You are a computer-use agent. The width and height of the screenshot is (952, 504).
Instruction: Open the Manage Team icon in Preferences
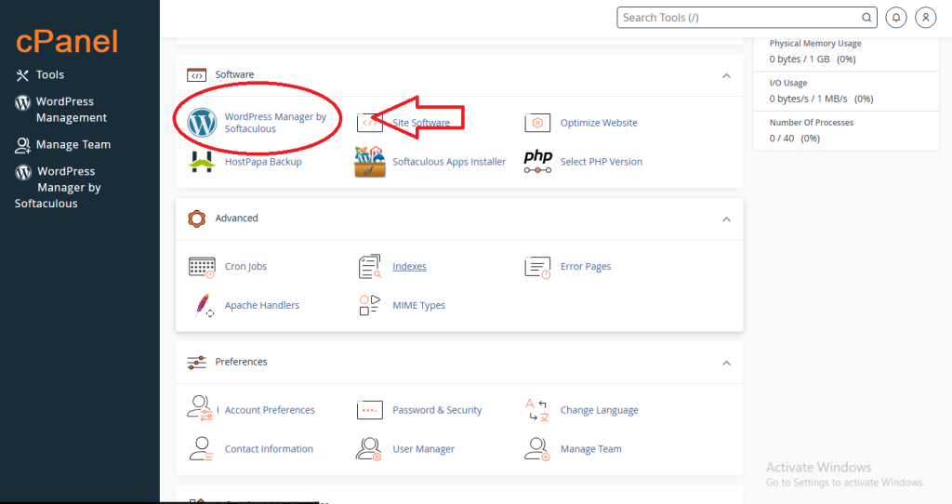[536, 449]
